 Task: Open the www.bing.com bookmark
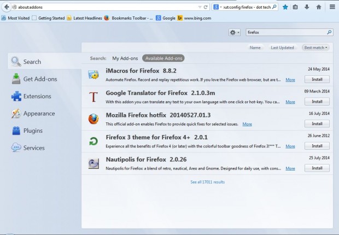(194, 18)
